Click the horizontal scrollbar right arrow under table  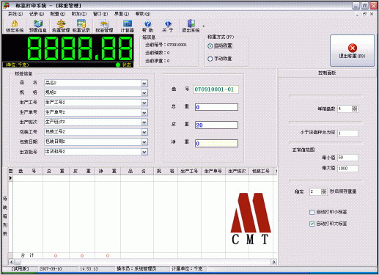tap(274, 262)
